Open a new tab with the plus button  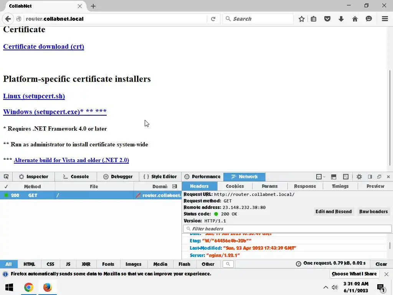(x=93, y=6)
